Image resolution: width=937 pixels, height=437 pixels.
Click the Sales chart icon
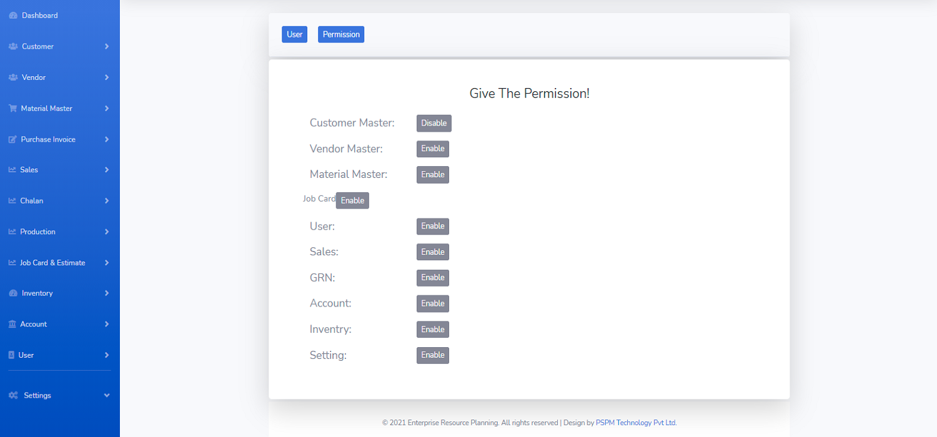12,170
